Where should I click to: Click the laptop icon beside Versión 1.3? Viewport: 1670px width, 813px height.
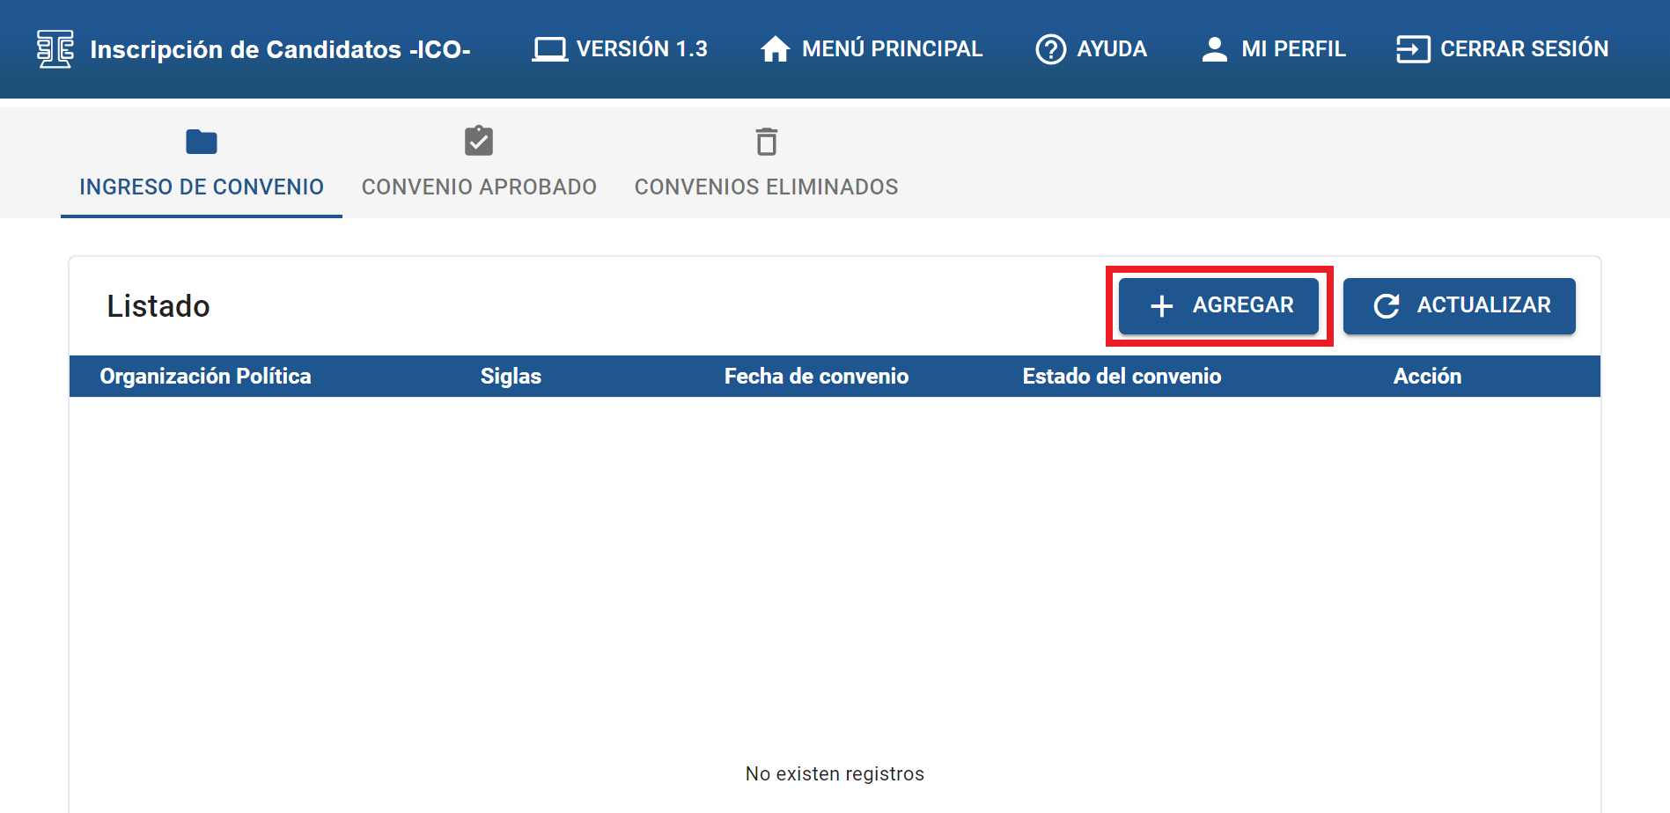coord(549,49)
